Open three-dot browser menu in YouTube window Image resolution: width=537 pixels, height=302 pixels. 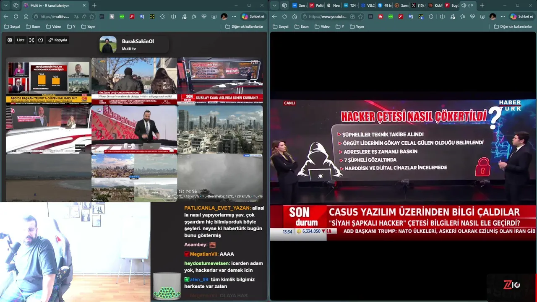point(503,16)
